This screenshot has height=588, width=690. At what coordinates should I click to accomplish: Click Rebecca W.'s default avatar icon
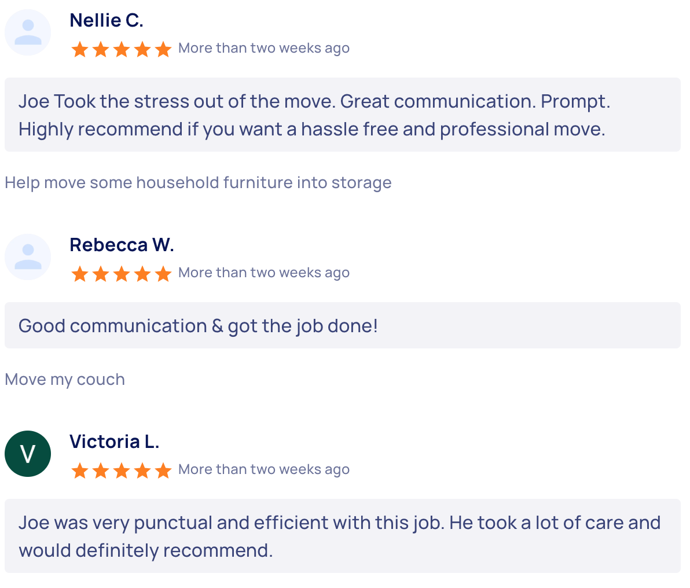click(x=28, y=257)
